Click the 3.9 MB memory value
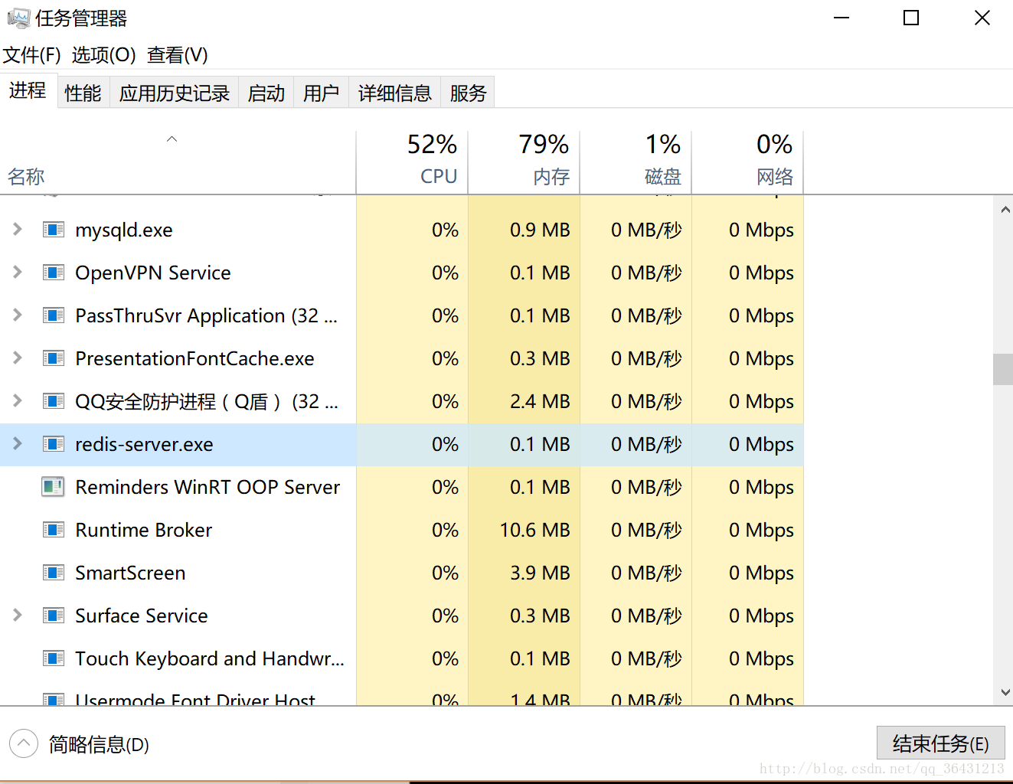Viewport: 1013px width, 784px height. point(540,573)
